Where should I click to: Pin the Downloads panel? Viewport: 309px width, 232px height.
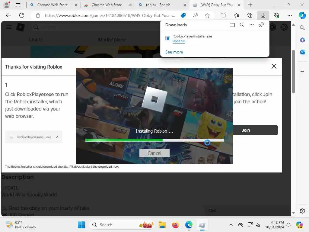[x=262, y=25]
